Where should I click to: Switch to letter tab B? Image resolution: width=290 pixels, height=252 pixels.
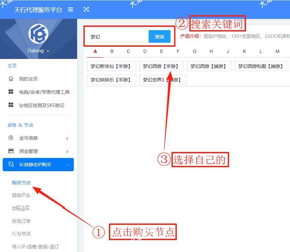coord(112,51)
